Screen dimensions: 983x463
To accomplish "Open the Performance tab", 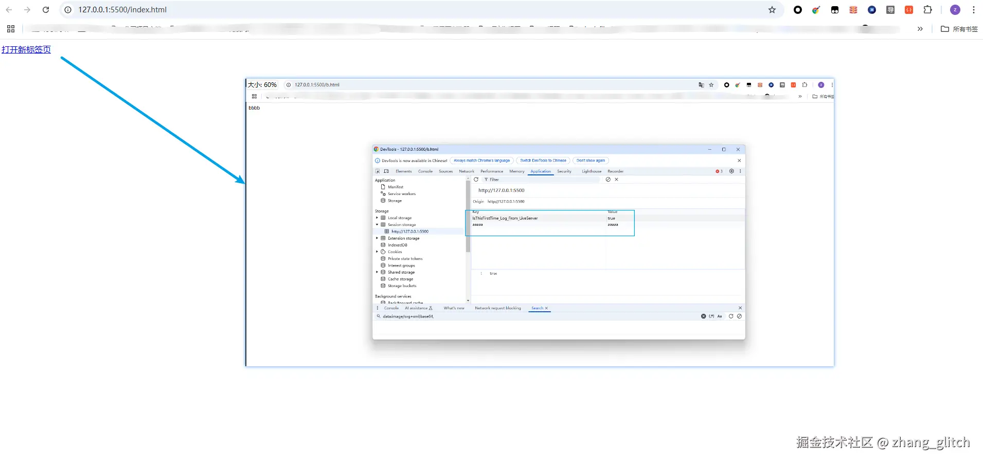I will pos(492,171).
